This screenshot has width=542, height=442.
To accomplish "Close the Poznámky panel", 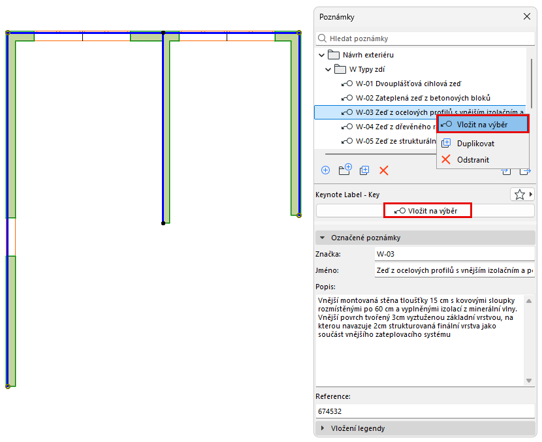I will 527,16.
